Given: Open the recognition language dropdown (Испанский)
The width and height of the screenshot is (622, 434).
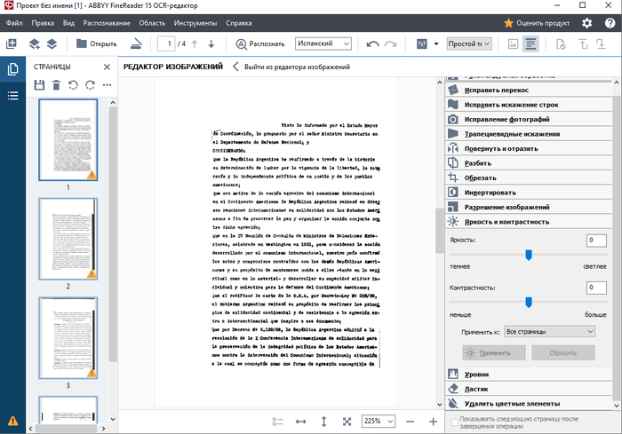Looking at the screenshot, I should click(321, 43).
